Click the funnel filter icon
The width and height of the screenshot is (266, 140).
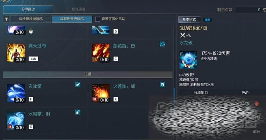click(6, 19)
